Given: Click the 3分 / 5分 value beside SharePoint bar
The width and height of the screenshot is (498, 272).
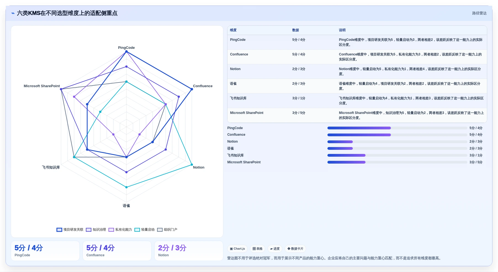Looking at the screenshot, I should 476,162.
